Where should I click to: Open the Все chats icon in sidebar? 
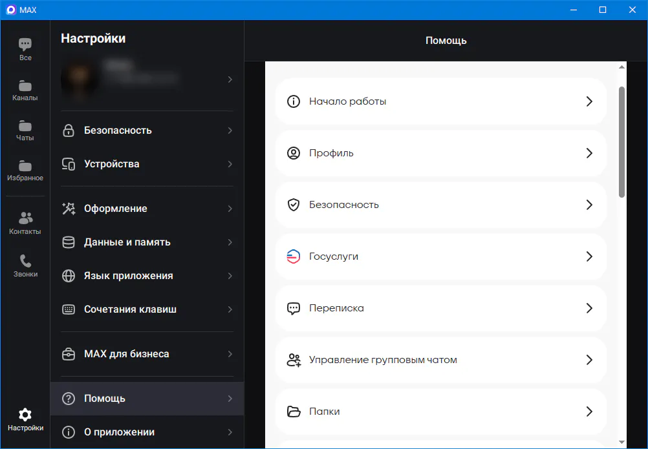(x=25, y=44)
